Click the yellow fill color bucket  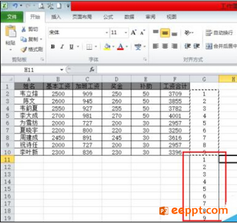[x=107, y=47]
